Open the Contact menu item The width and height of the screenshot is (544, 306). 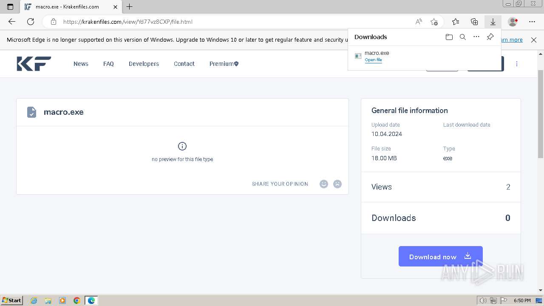(x=184, y=64)
